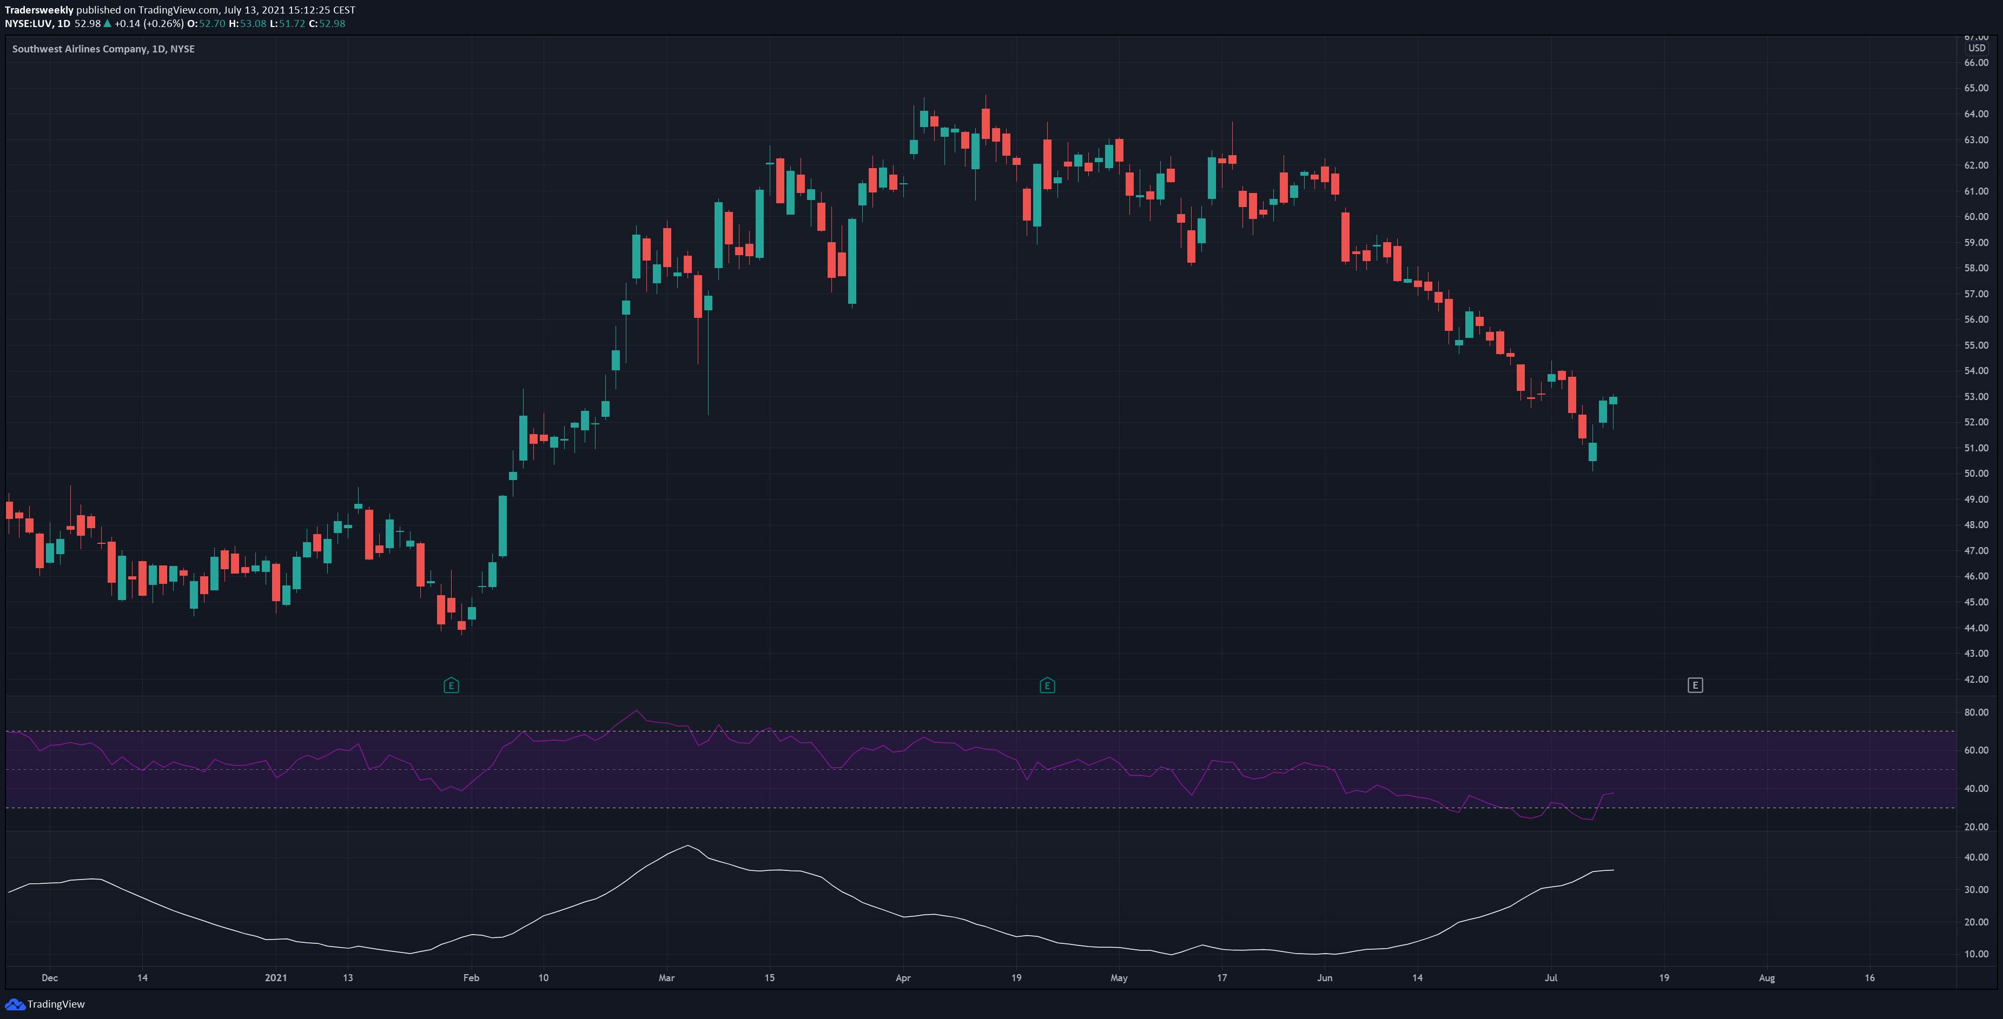The height and width of the screenshot is (1019, 2003).
Task: Click the low value L:51.72
Action: 288,23
